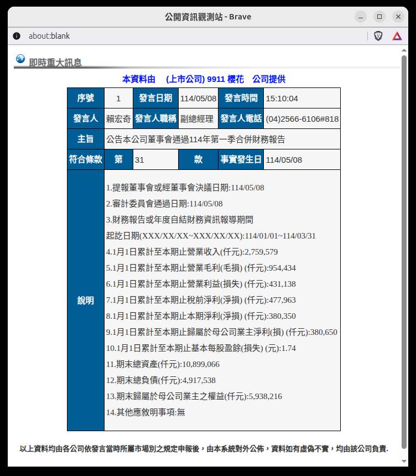Click the clause number 31
The width and height of the screenshot is (416, 476).
(x=139, y=159)
